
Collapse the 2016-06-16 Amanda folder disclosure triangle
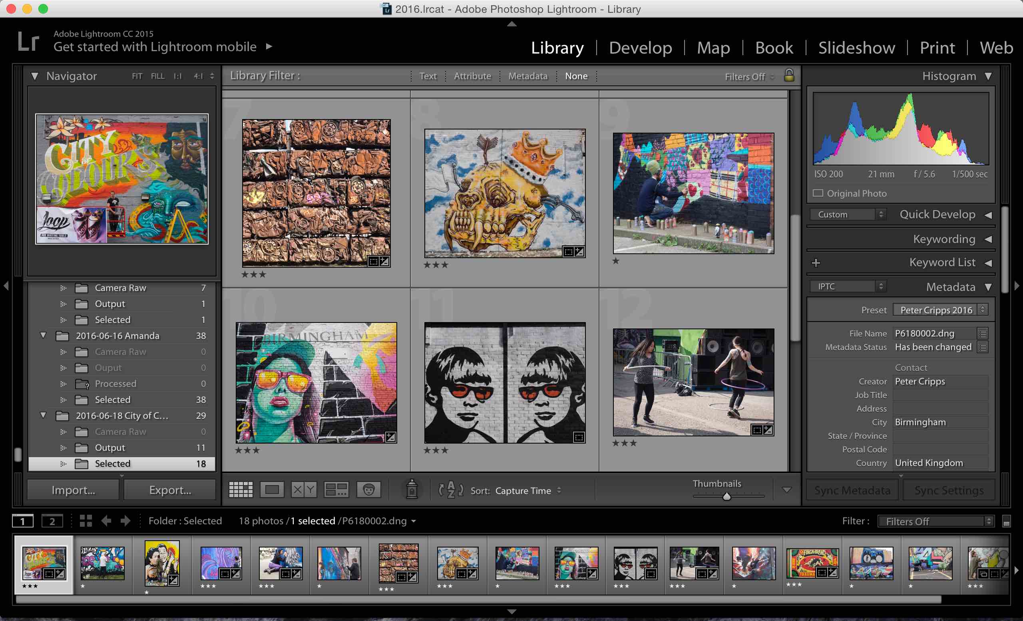(x=44, y=335)
